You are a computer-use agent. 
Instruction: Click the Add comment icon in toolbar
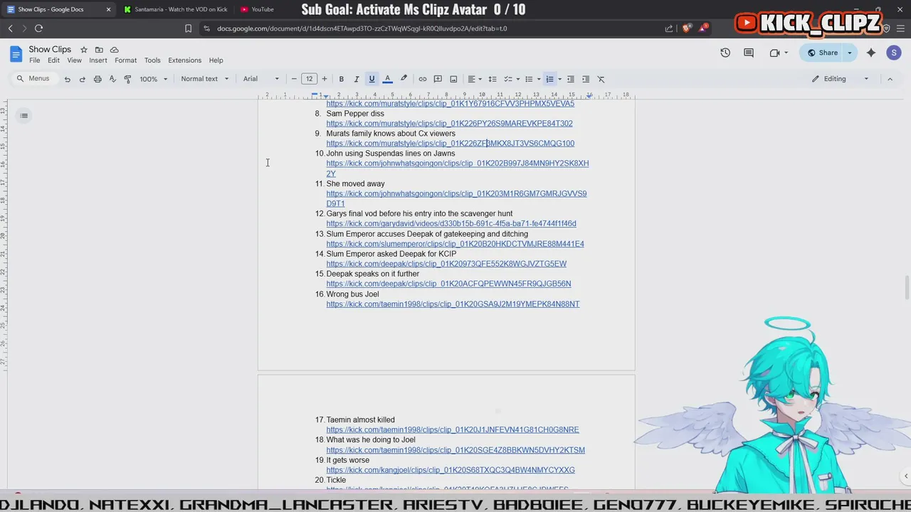[x=438, y=79]
